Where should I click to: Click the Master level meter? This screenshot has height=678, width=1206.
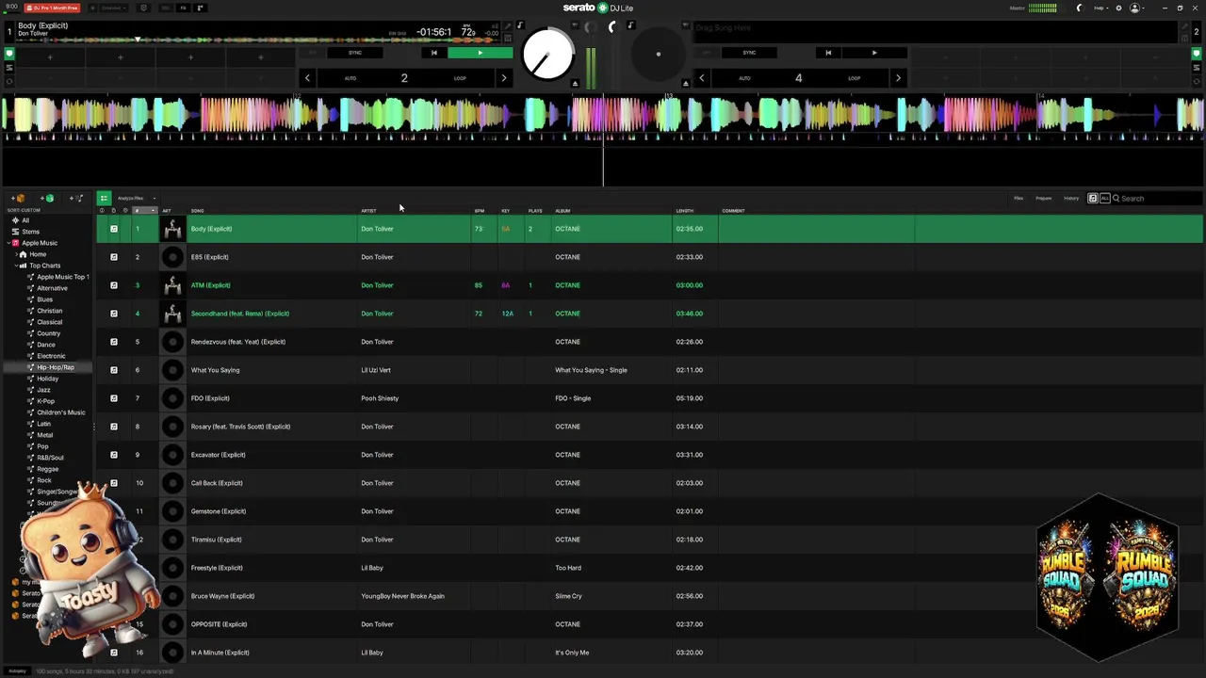pos(1042,8)
